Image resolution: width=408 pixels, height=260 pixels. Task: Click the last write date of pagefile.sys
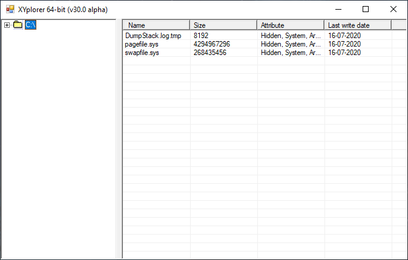click(x=344, y=44)
